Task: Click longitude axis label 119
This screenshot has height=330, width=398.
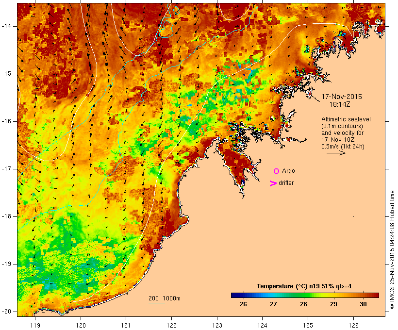Action: click(x=35, y=325)
